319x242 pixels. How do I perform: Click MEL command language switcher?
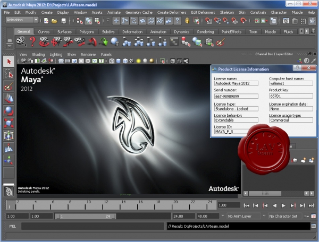pyautogui.click(x=12, y=226)
